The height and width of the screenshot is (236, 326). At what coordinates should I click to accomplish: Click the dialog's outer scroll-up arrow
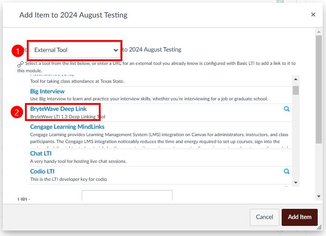(x=318, y=32)
